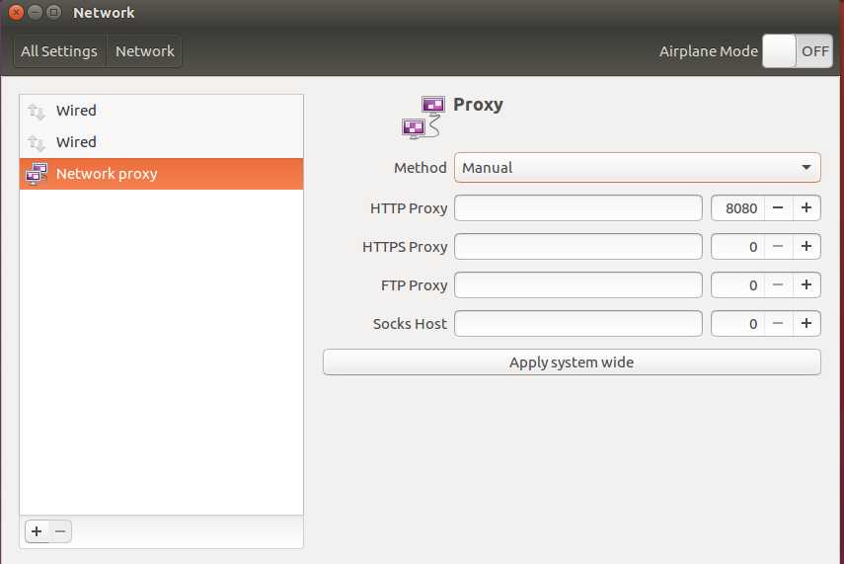Click the HTTPS Proxy port value field

pos(738,247)
